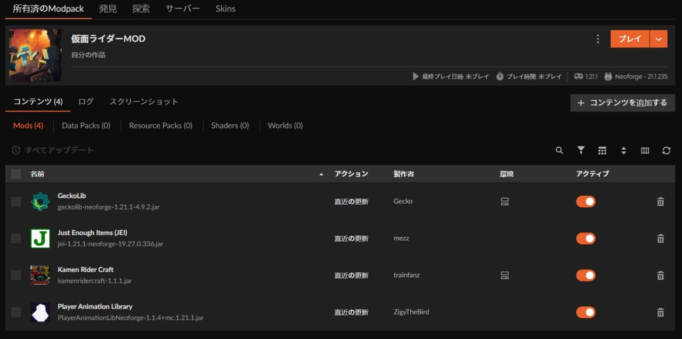Select Data Packs (0) filter

click(86, 126)
